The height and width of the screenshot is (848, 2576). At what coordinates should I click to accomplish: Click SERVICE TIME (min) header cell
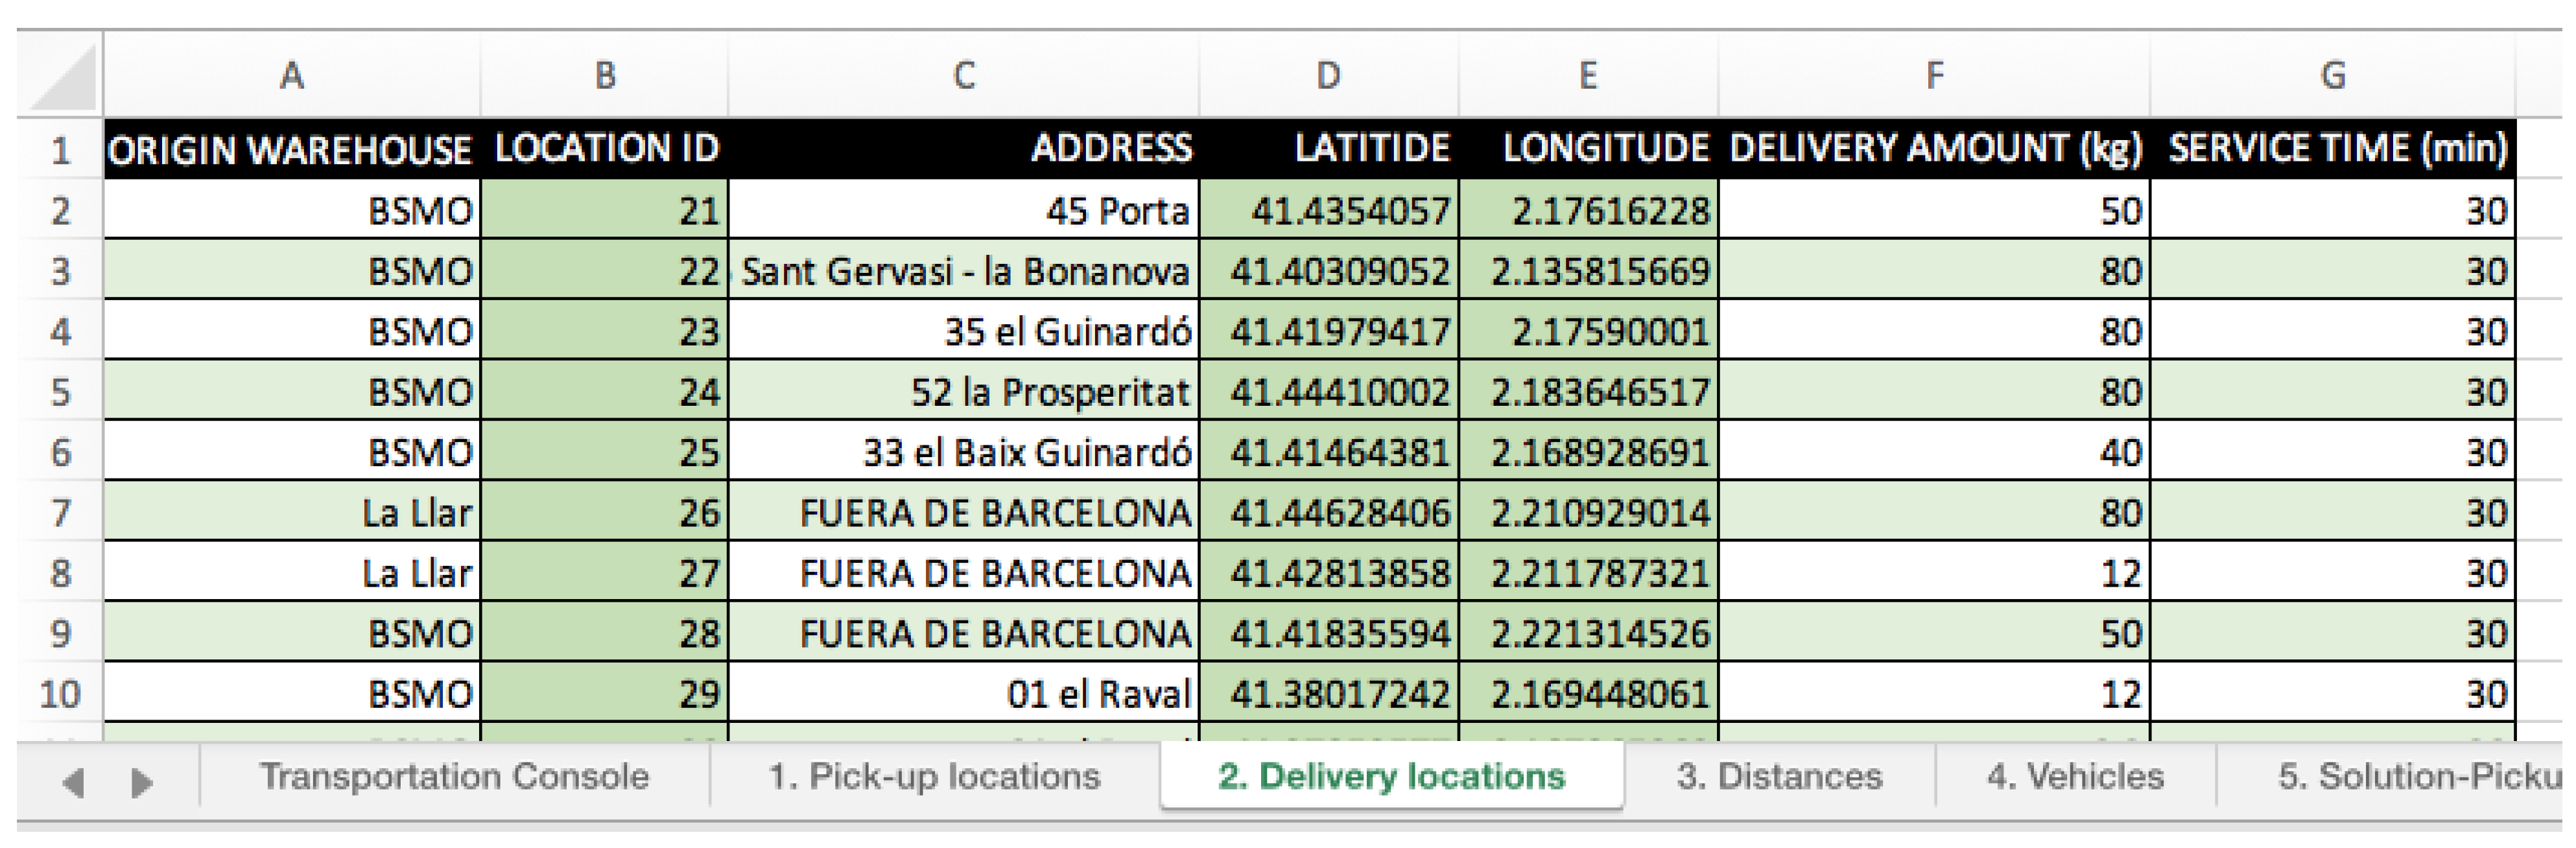pos(2333,149)
